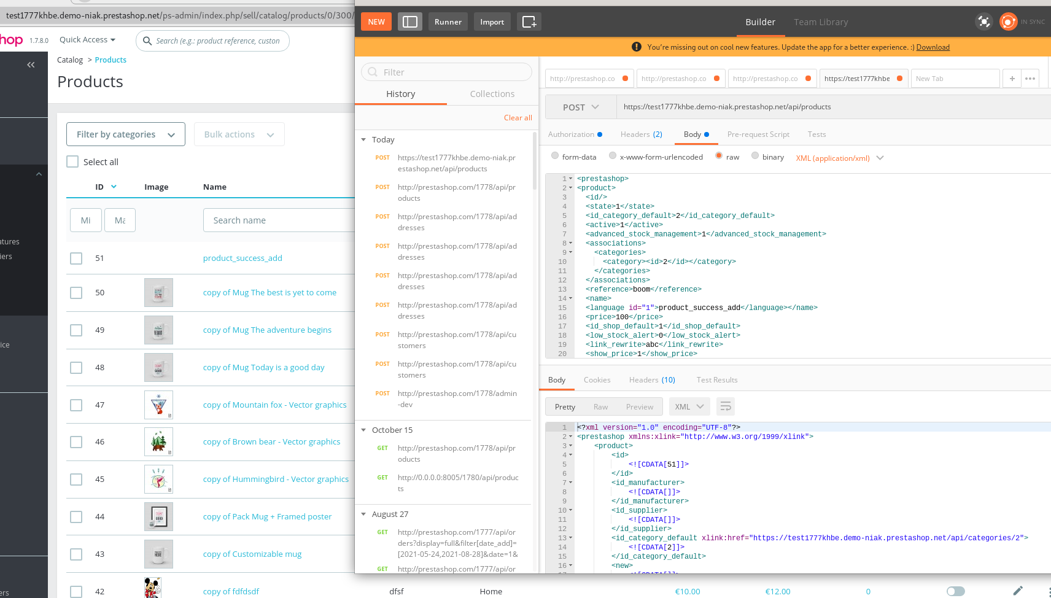
Task: Open the XML (application/xml) content-type dropdown
Action: [x=839, y=158]
